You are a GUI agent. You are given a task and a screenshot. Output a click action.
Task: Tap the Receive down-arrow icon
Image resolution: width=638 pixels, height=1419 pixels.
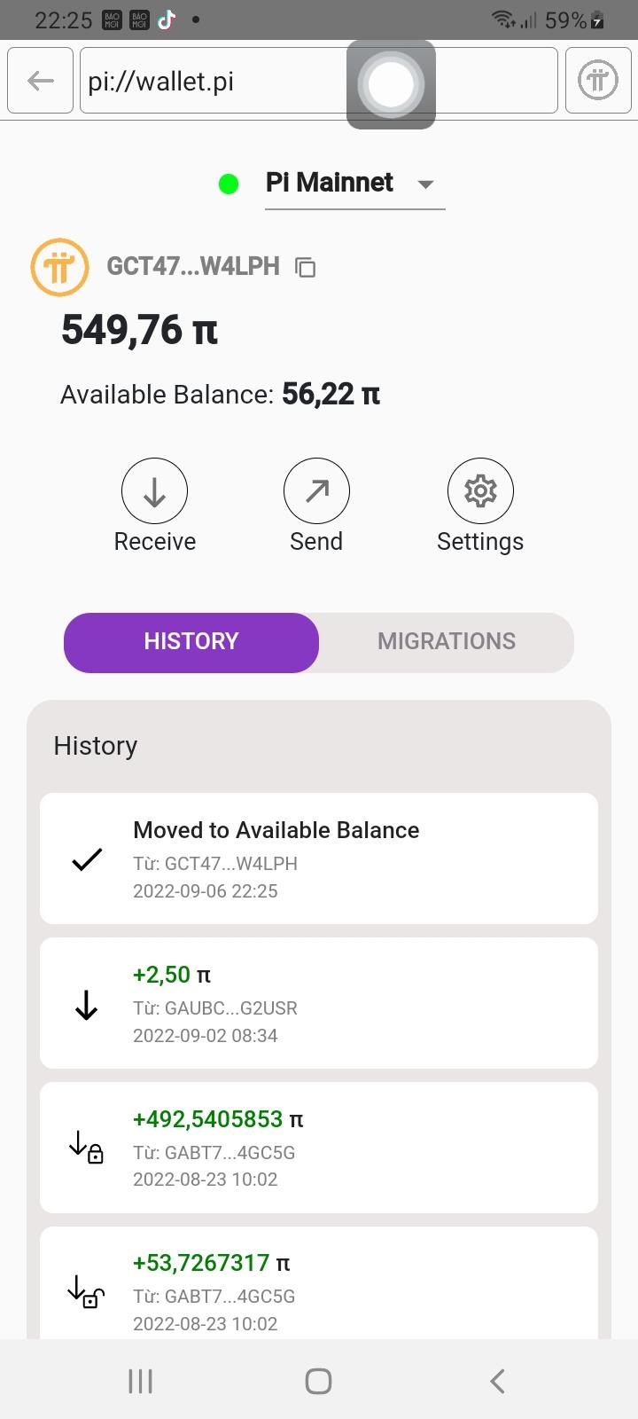pyautogui.click(x=154, y=491)
